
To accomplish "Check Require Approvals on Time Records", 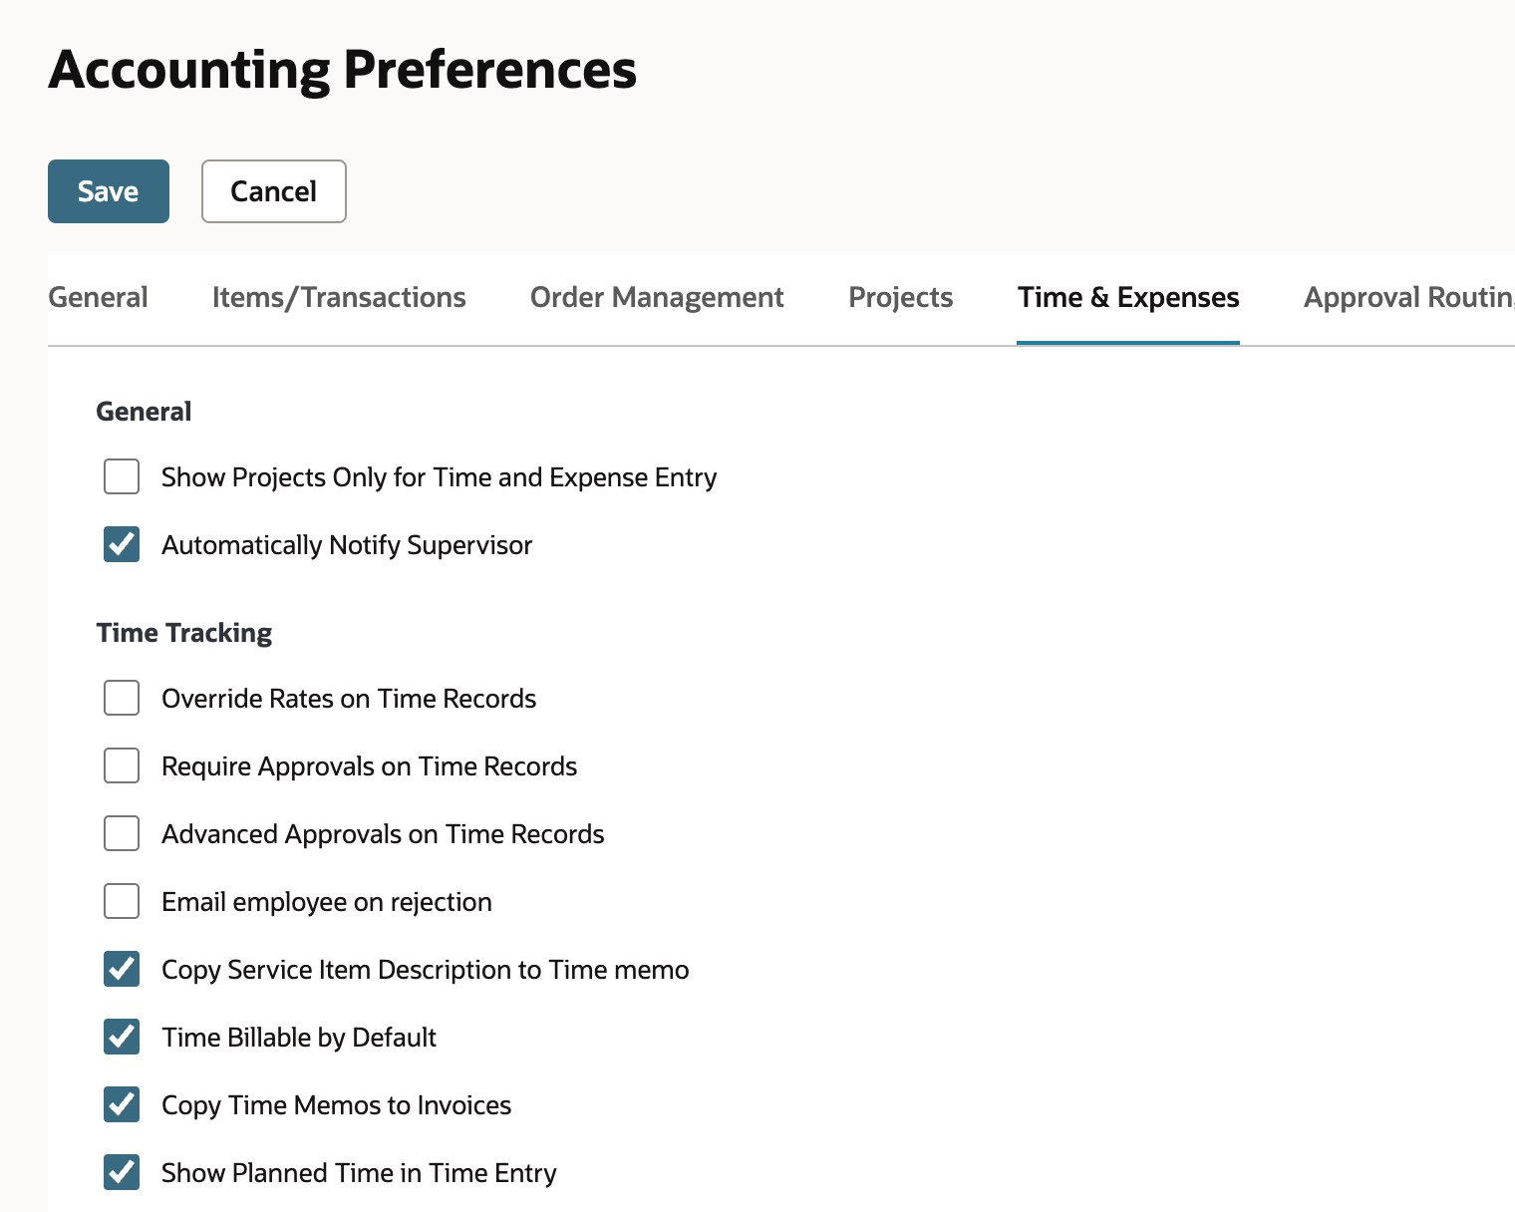I will (122, 765).
